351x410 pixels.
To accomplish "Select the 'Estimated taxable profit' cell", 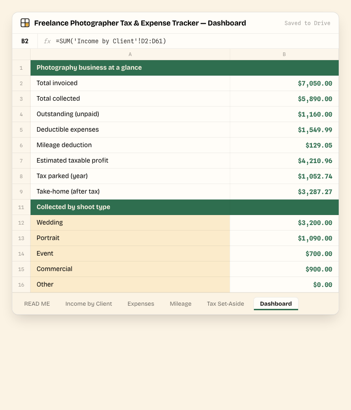I will pyautogui.click(x=130, y=160).
